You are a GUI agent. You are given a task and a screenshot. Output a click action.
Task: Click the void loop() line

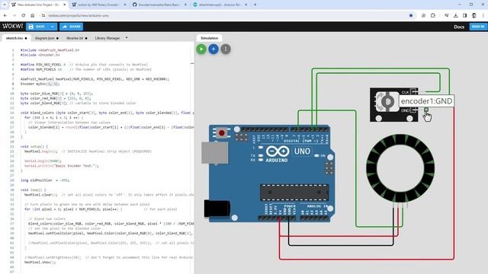(34, 190)
